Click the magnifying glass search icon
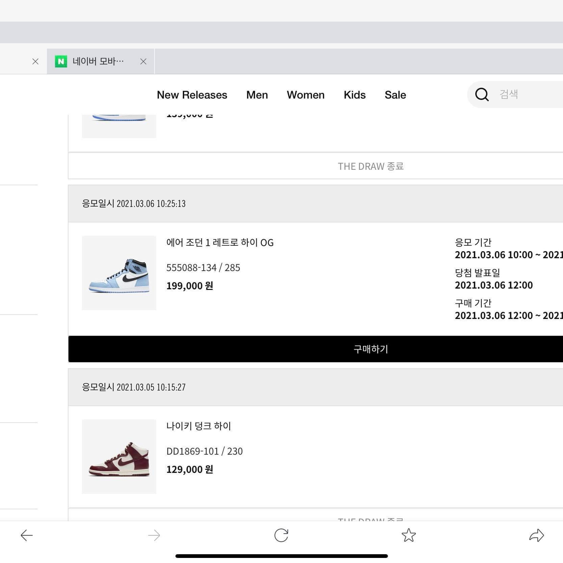 [x=482, y=95]
